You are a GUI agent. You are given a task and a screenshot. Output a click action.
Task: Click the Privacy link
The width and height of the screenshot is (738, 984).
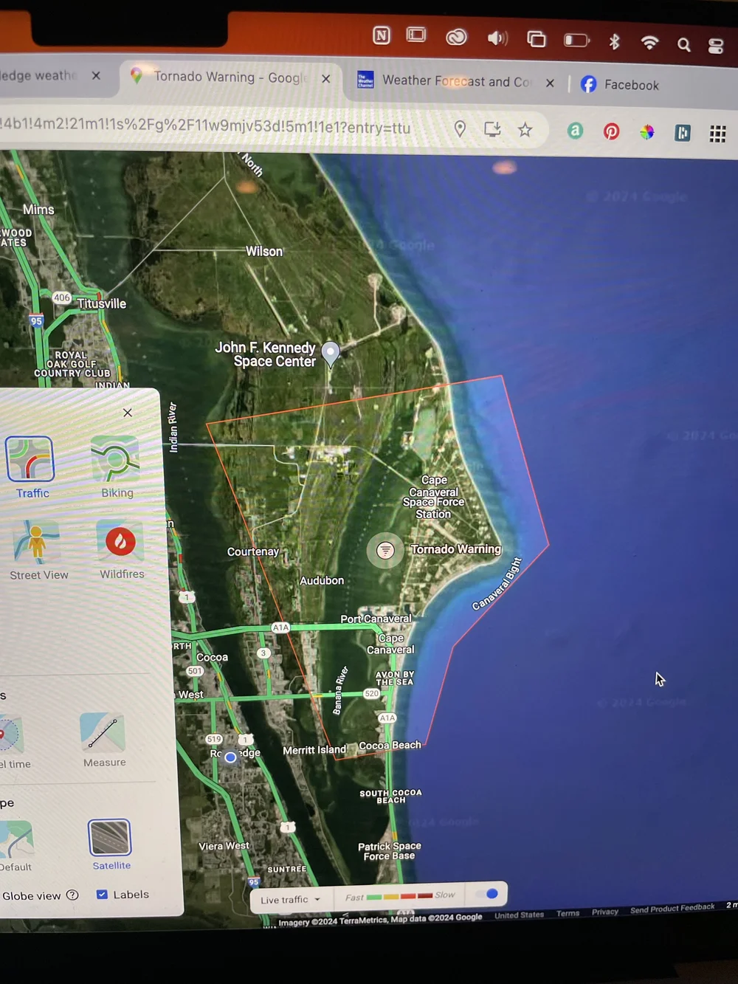point(604,912)
